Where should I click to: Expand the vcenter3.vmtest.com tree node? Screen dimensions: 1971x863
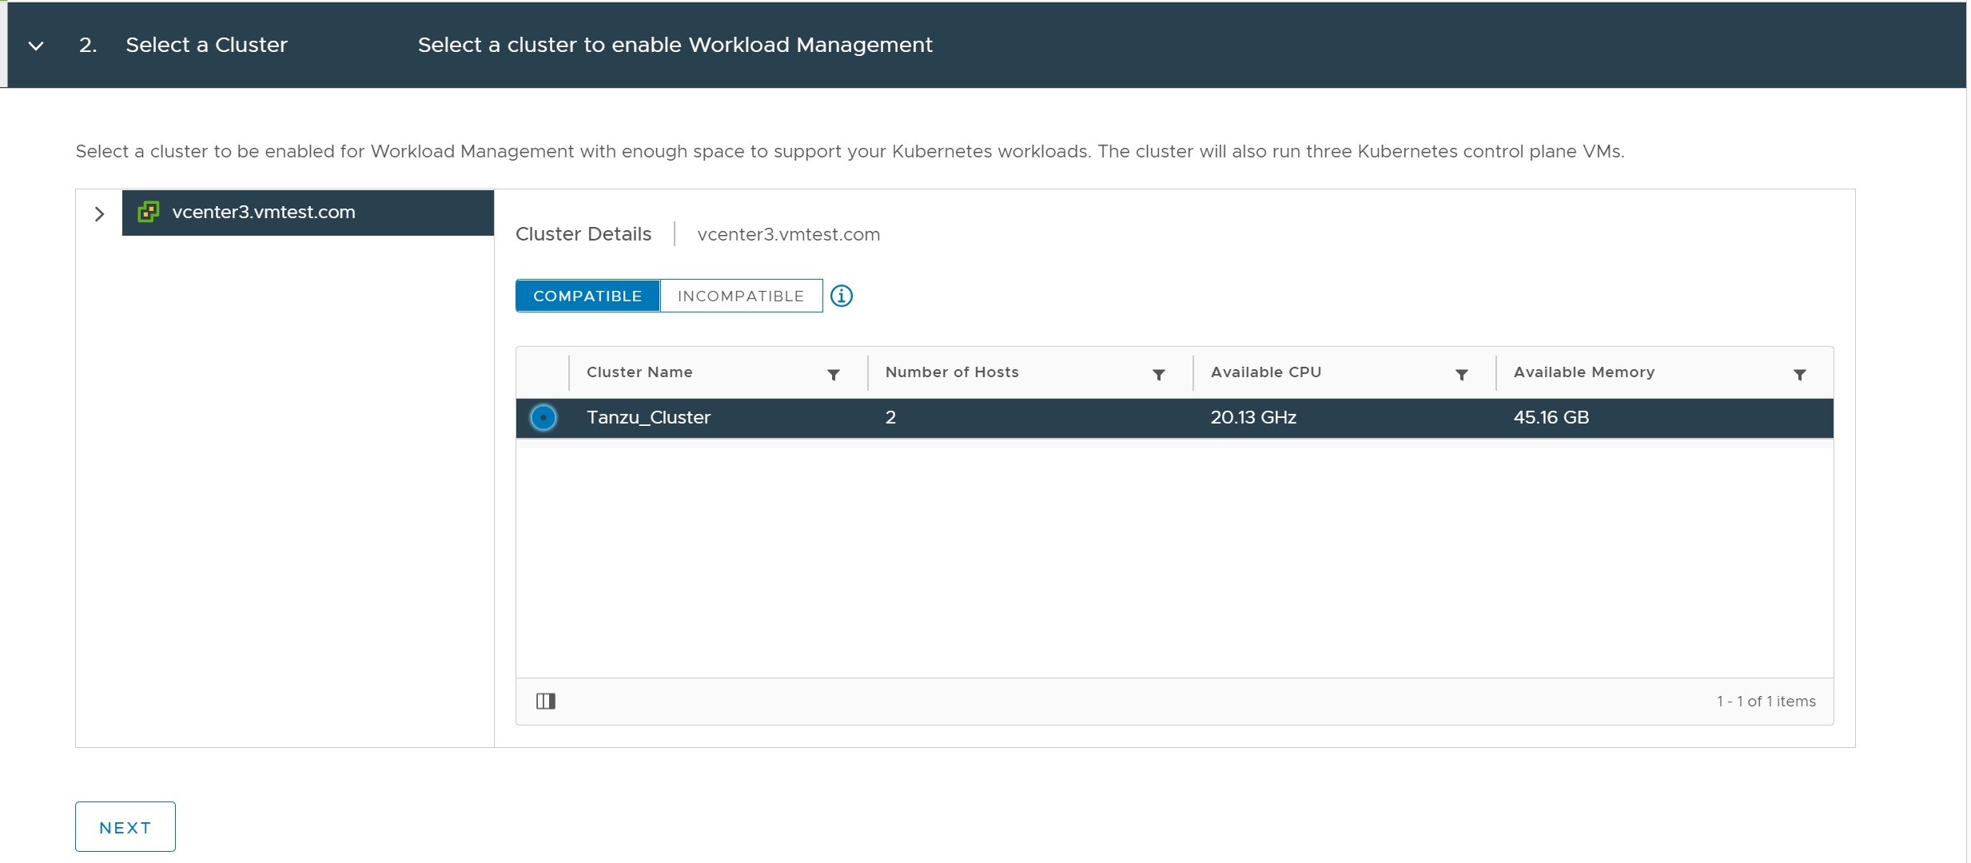[99, 214]
